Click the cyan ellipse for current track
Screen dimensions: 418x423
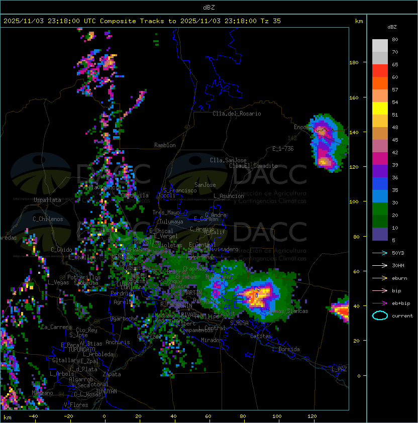pyautogui.click(x=380, y=315)
